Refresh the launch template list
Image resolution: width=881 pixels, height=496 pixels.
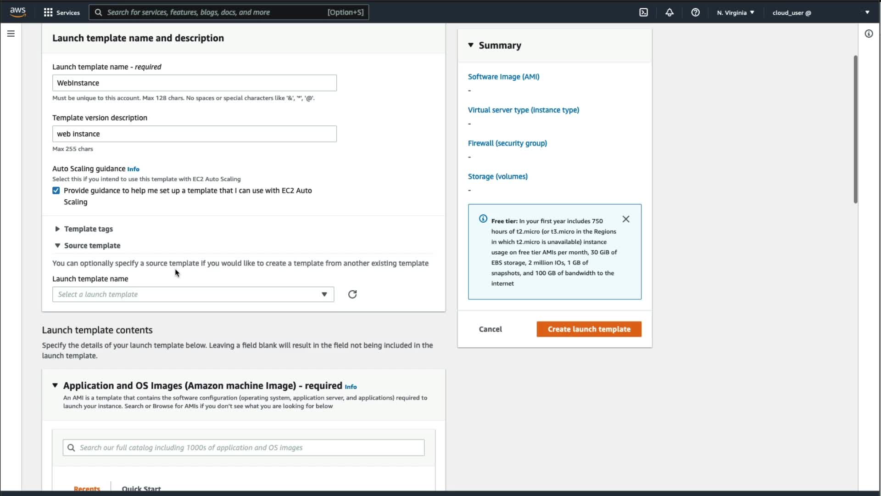point(352,294)
